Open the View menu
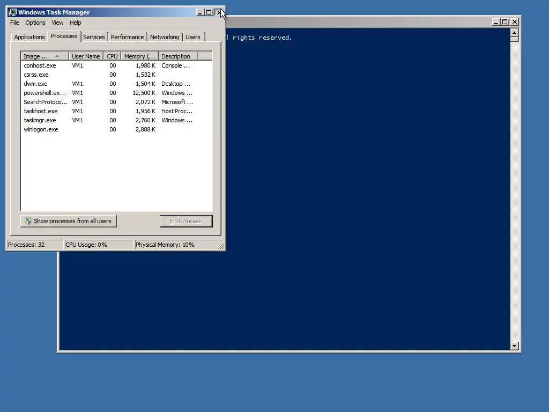The width and height of the screenshot is (549, 412). tap(57, 23)
